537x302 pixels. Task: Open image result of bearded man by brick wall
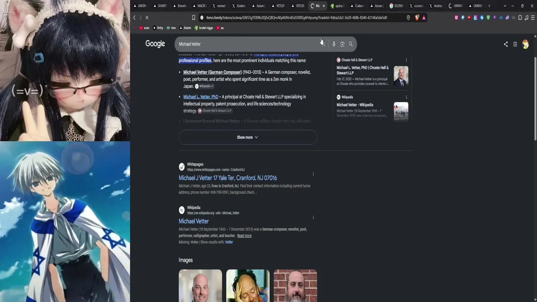click(295, 286)
